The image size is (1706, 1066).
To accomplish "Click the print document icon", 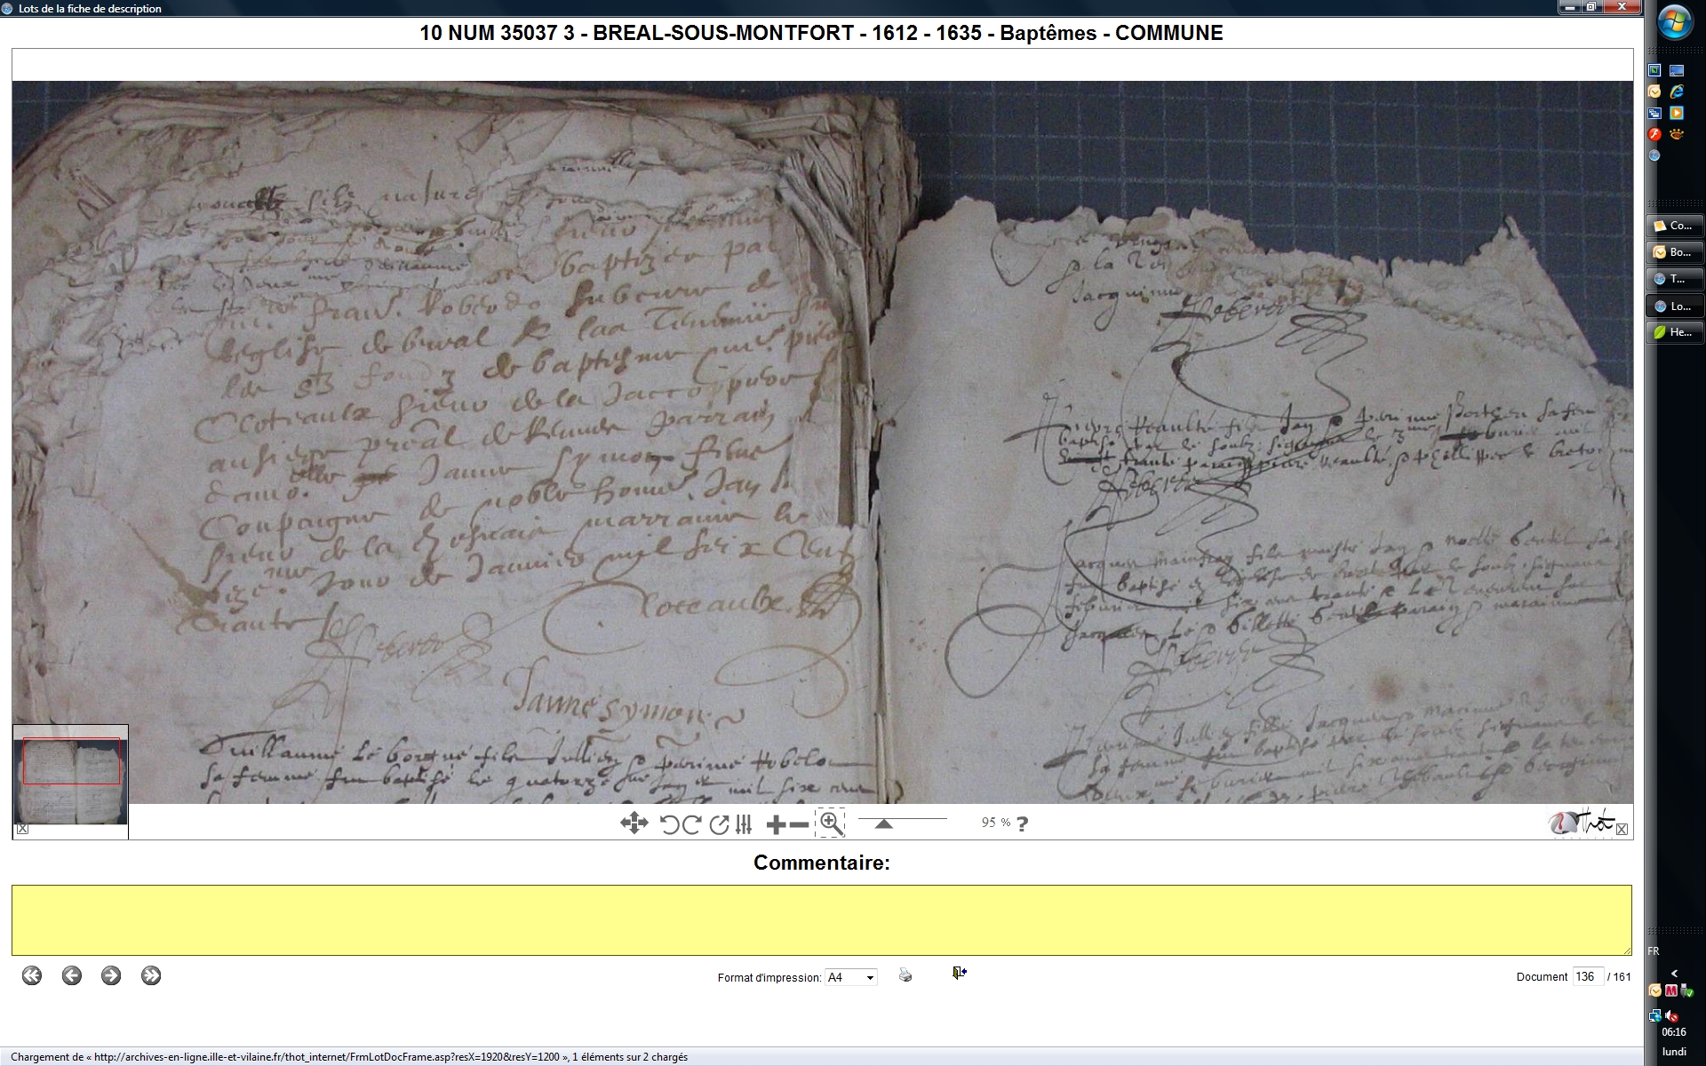I will pos(905,975).
